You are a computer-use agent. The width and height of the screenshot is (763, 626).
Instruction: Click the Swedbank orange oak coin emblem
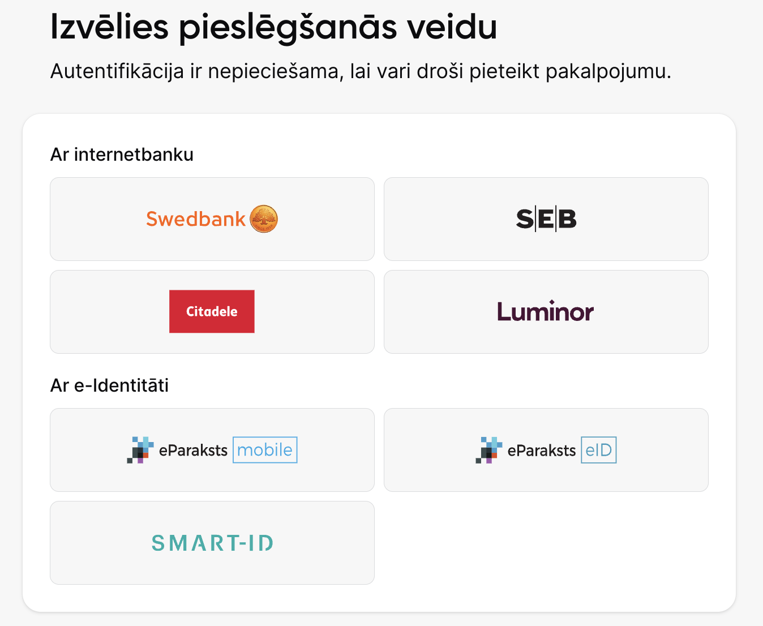pyautogui.click(x=264, y=219)
